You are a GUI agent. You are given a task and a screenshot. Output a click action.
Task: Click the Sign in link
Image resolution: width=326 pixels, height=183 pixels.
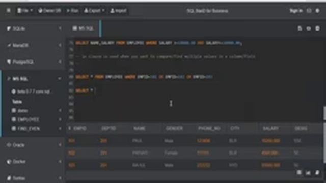tap(296, 11)
